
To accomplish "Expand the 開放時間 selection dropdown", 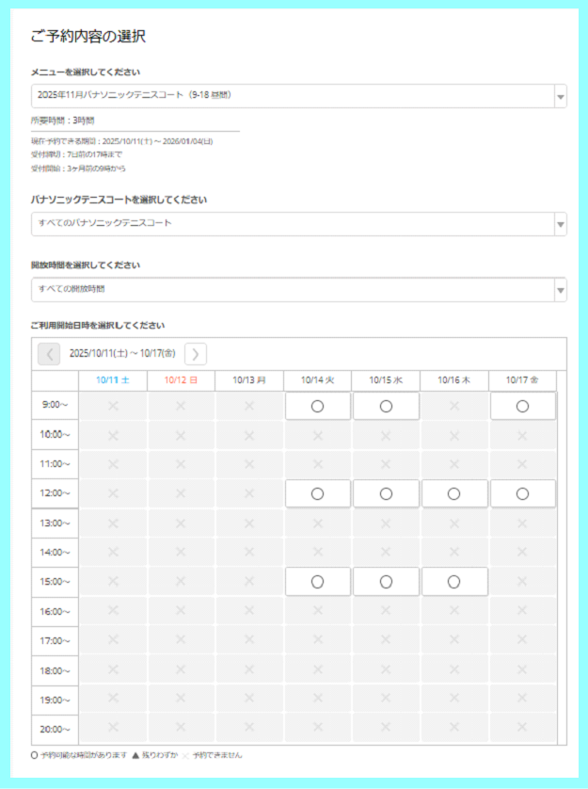I will tap(298, 289).
